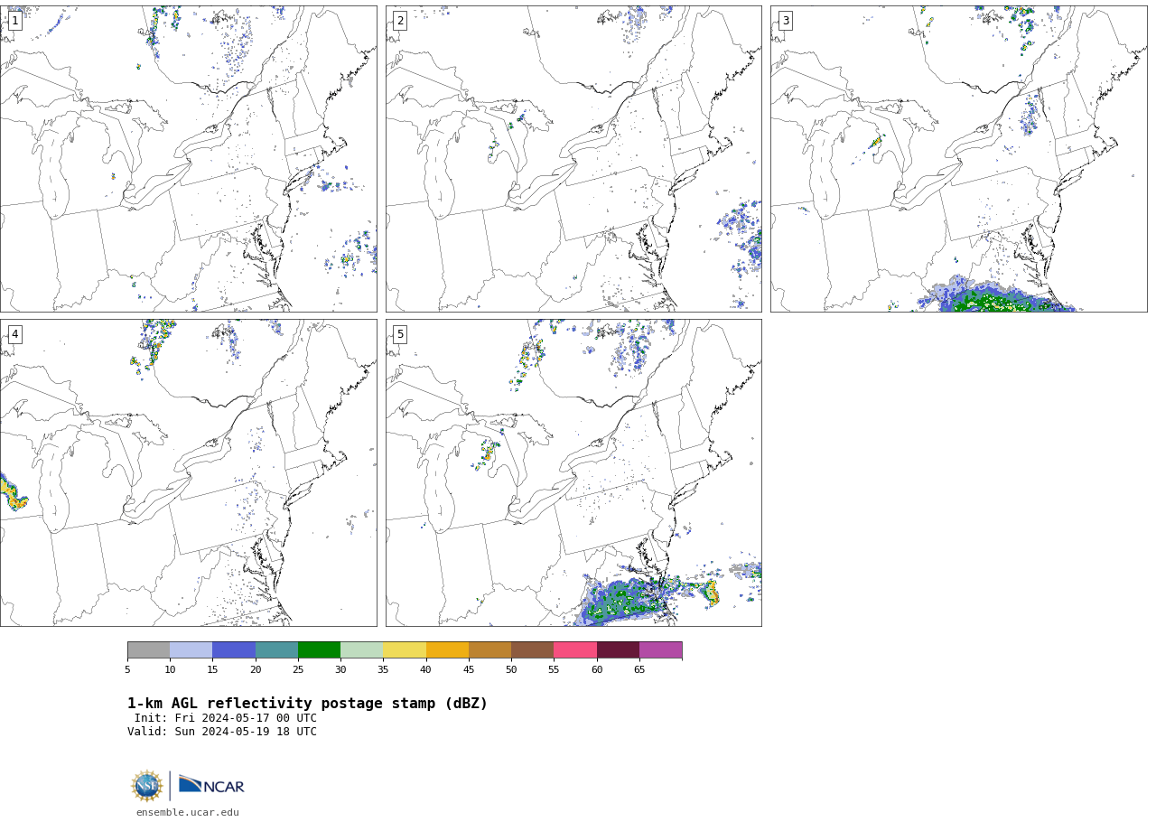Screen dimensions: 1156x822
Task: Open postage stamp panel 5 map
Action: [x=573, y=472]
